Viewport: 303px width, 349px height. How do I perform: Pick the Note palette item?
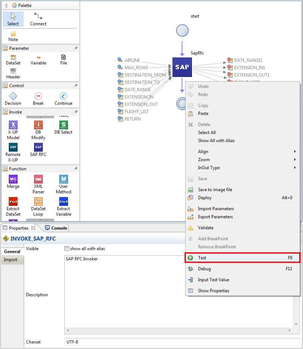pyautogui.click(x=13, y=36)
